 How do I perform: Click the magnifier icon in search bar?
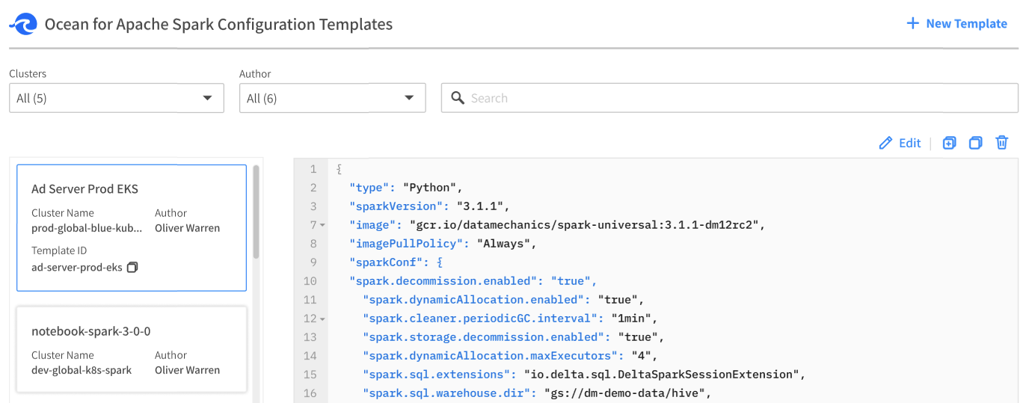point(458,98)
